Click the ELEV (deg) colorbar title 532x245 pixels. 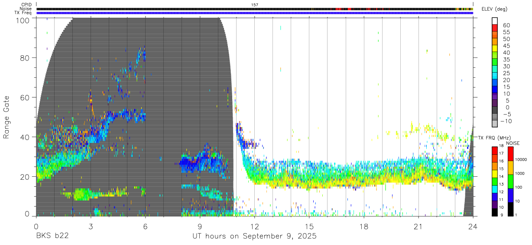coord(495,9)
